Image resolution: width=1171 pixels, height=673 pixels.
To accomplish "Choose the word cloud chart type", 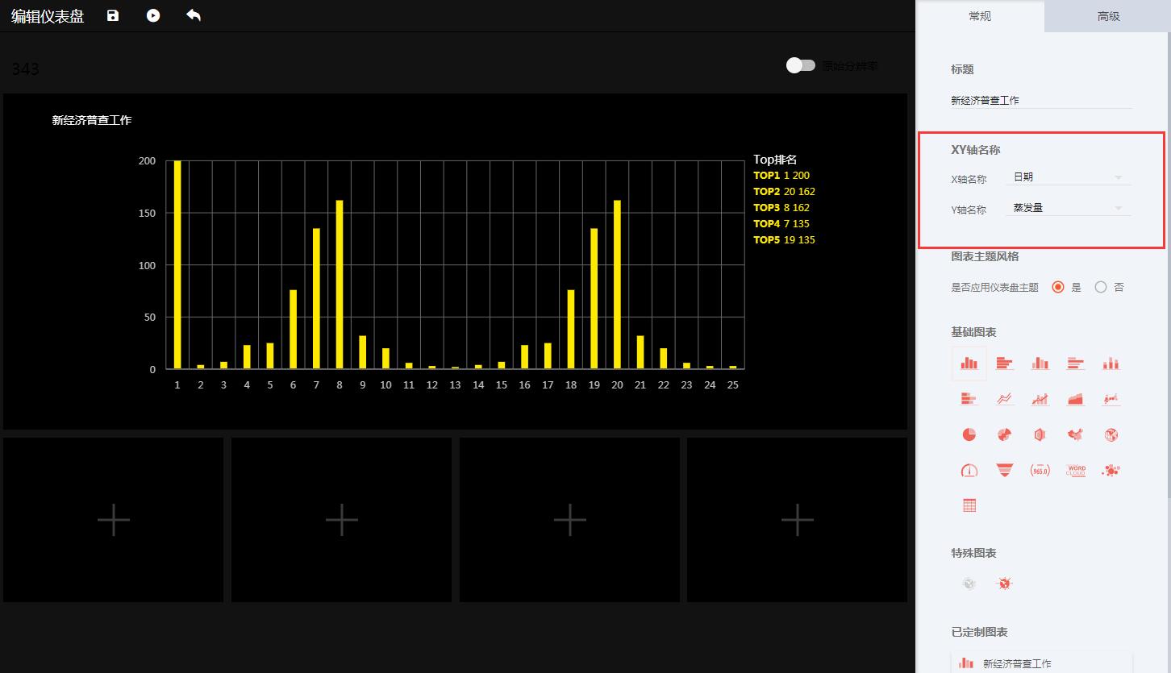I will tap(1076, 470).
